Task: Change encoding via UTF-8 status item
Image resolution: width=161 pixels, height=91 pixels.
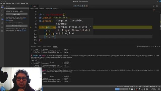Action: pyautogui.click(x=131, y=86)
